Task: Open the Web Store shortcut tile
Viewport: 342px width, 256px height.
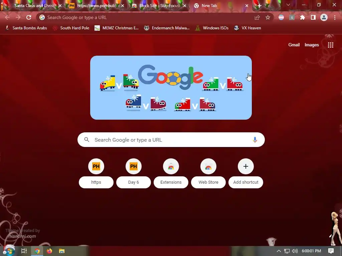Action: (x=208, y=173)
